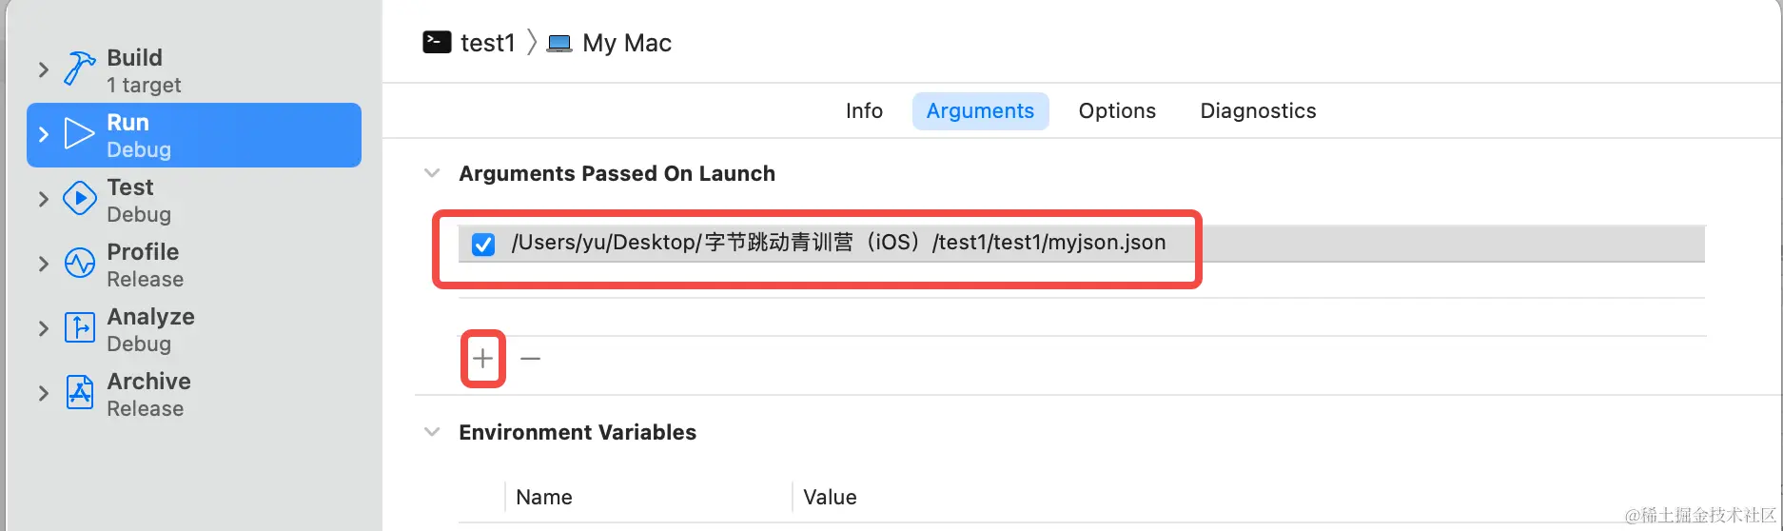Viewport: 1783px width, 531px height.
Task: Collapse the Environment Variables section
Action: [432, 432]
